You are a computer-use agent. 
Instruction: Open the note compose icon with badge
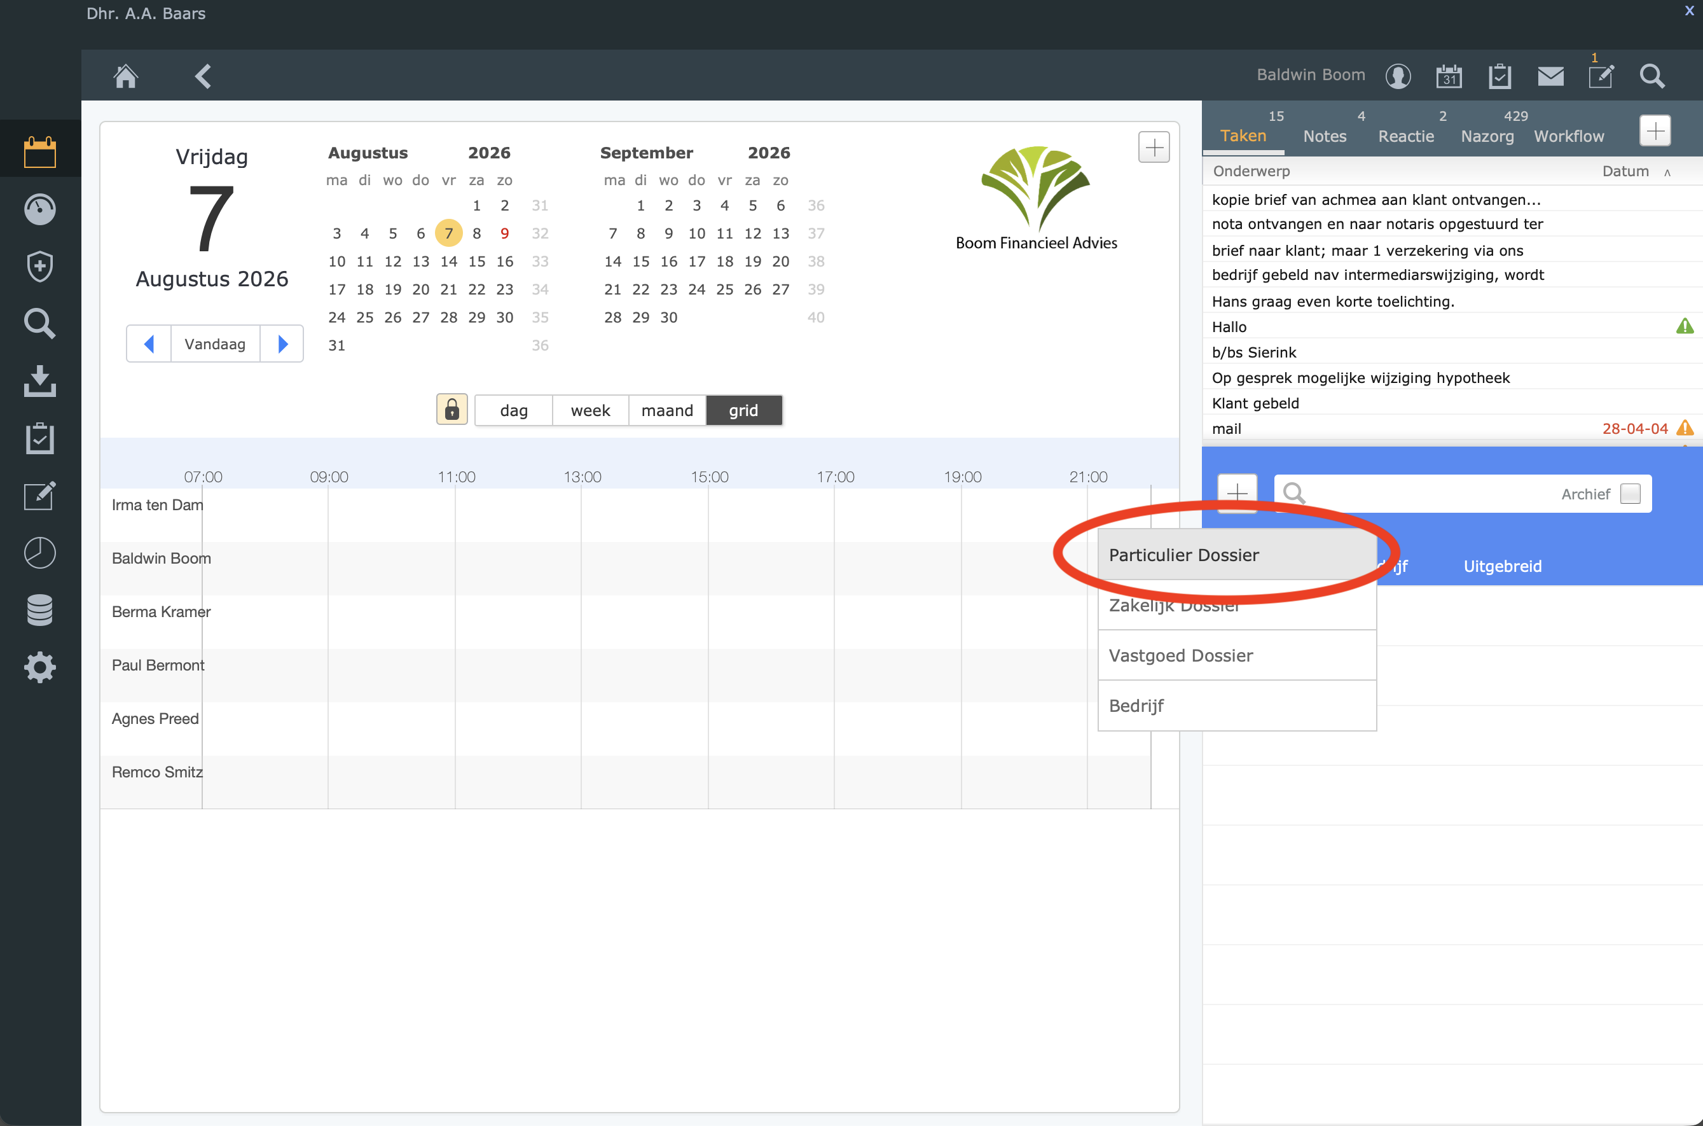coord(1601,76)
